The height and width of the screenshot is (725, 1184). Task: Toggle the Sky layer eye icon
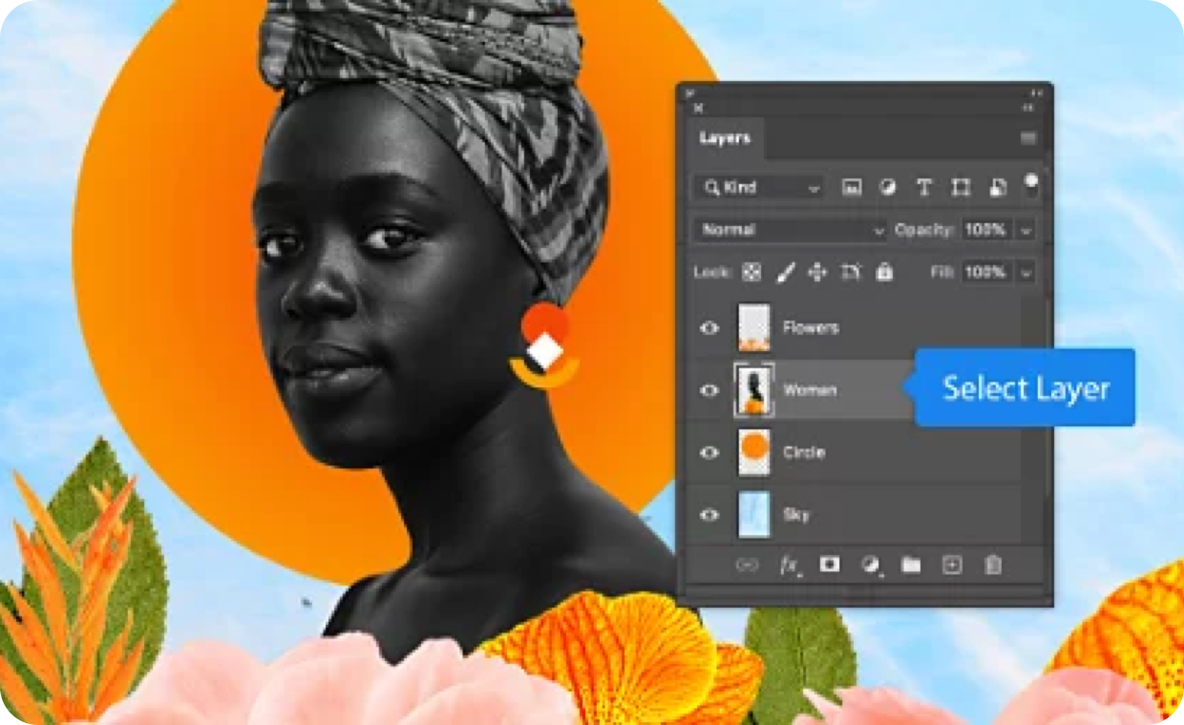pos(709,515)
